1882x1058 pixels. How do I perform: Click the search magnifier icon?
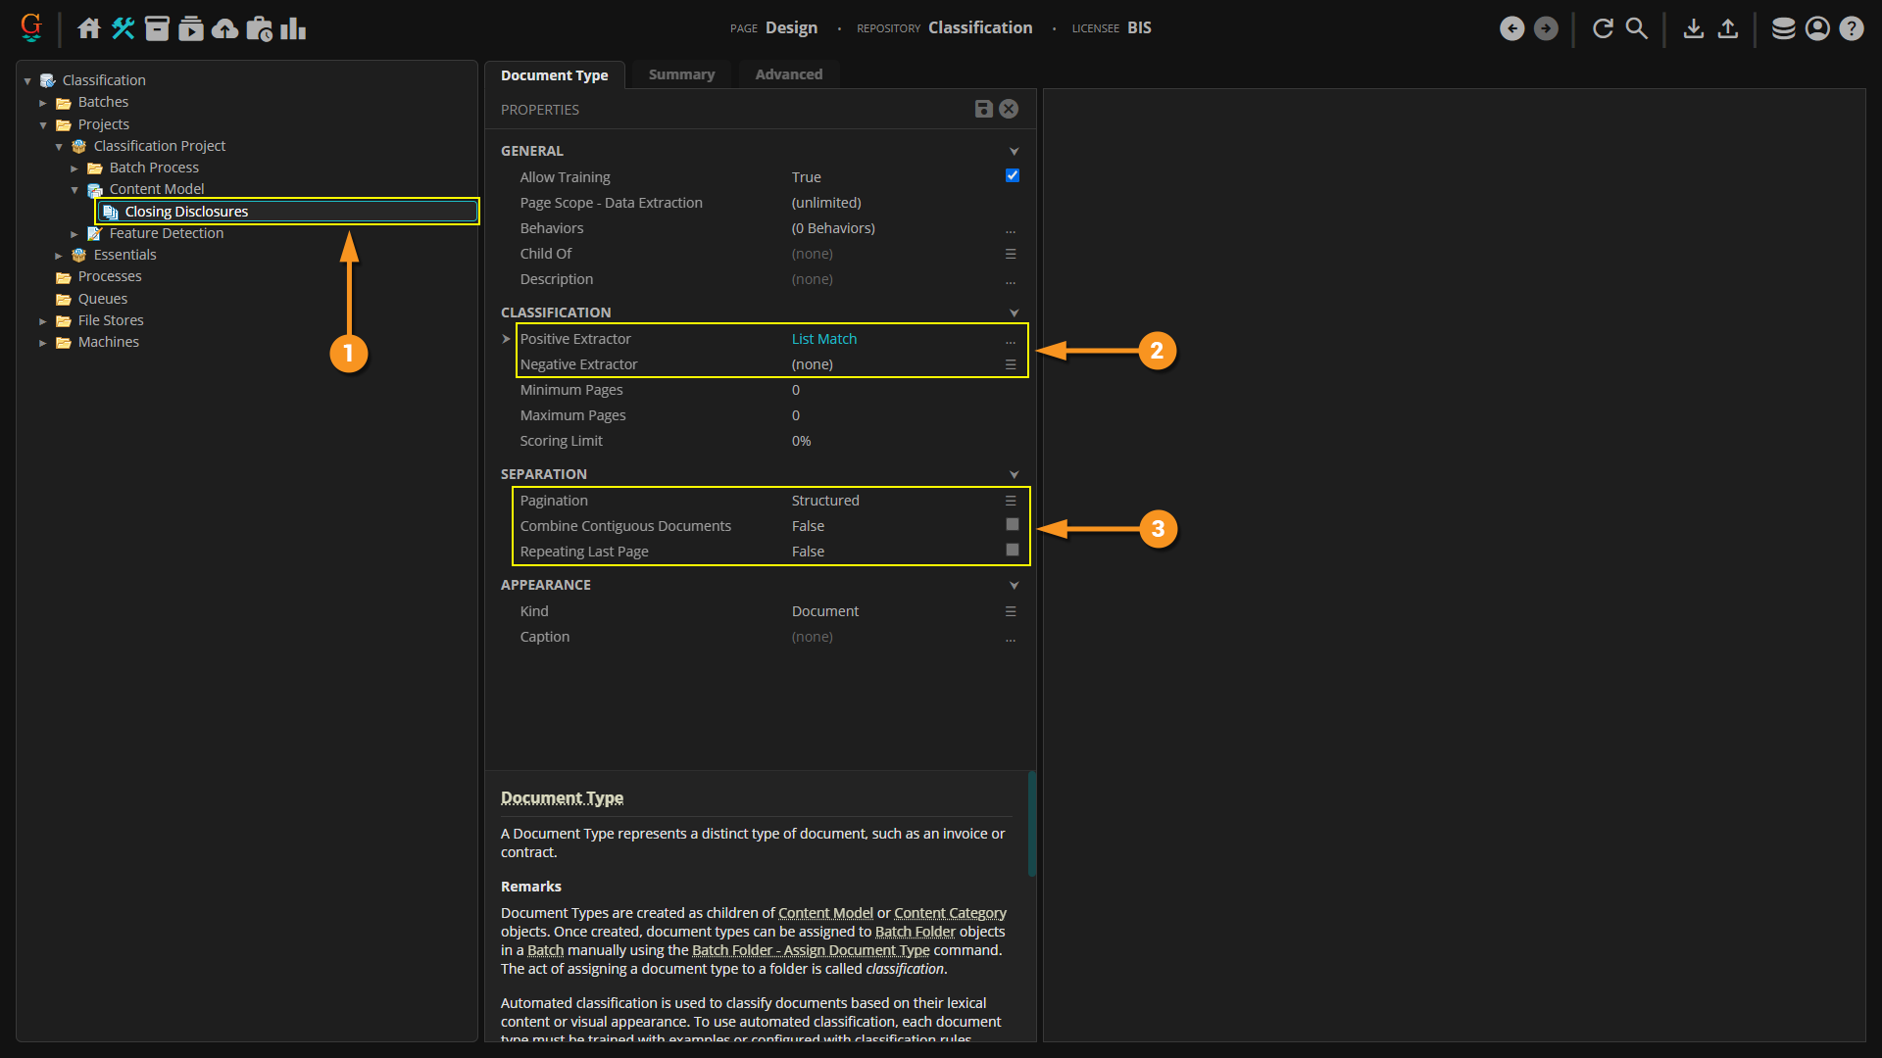[x=1637, y=28]
